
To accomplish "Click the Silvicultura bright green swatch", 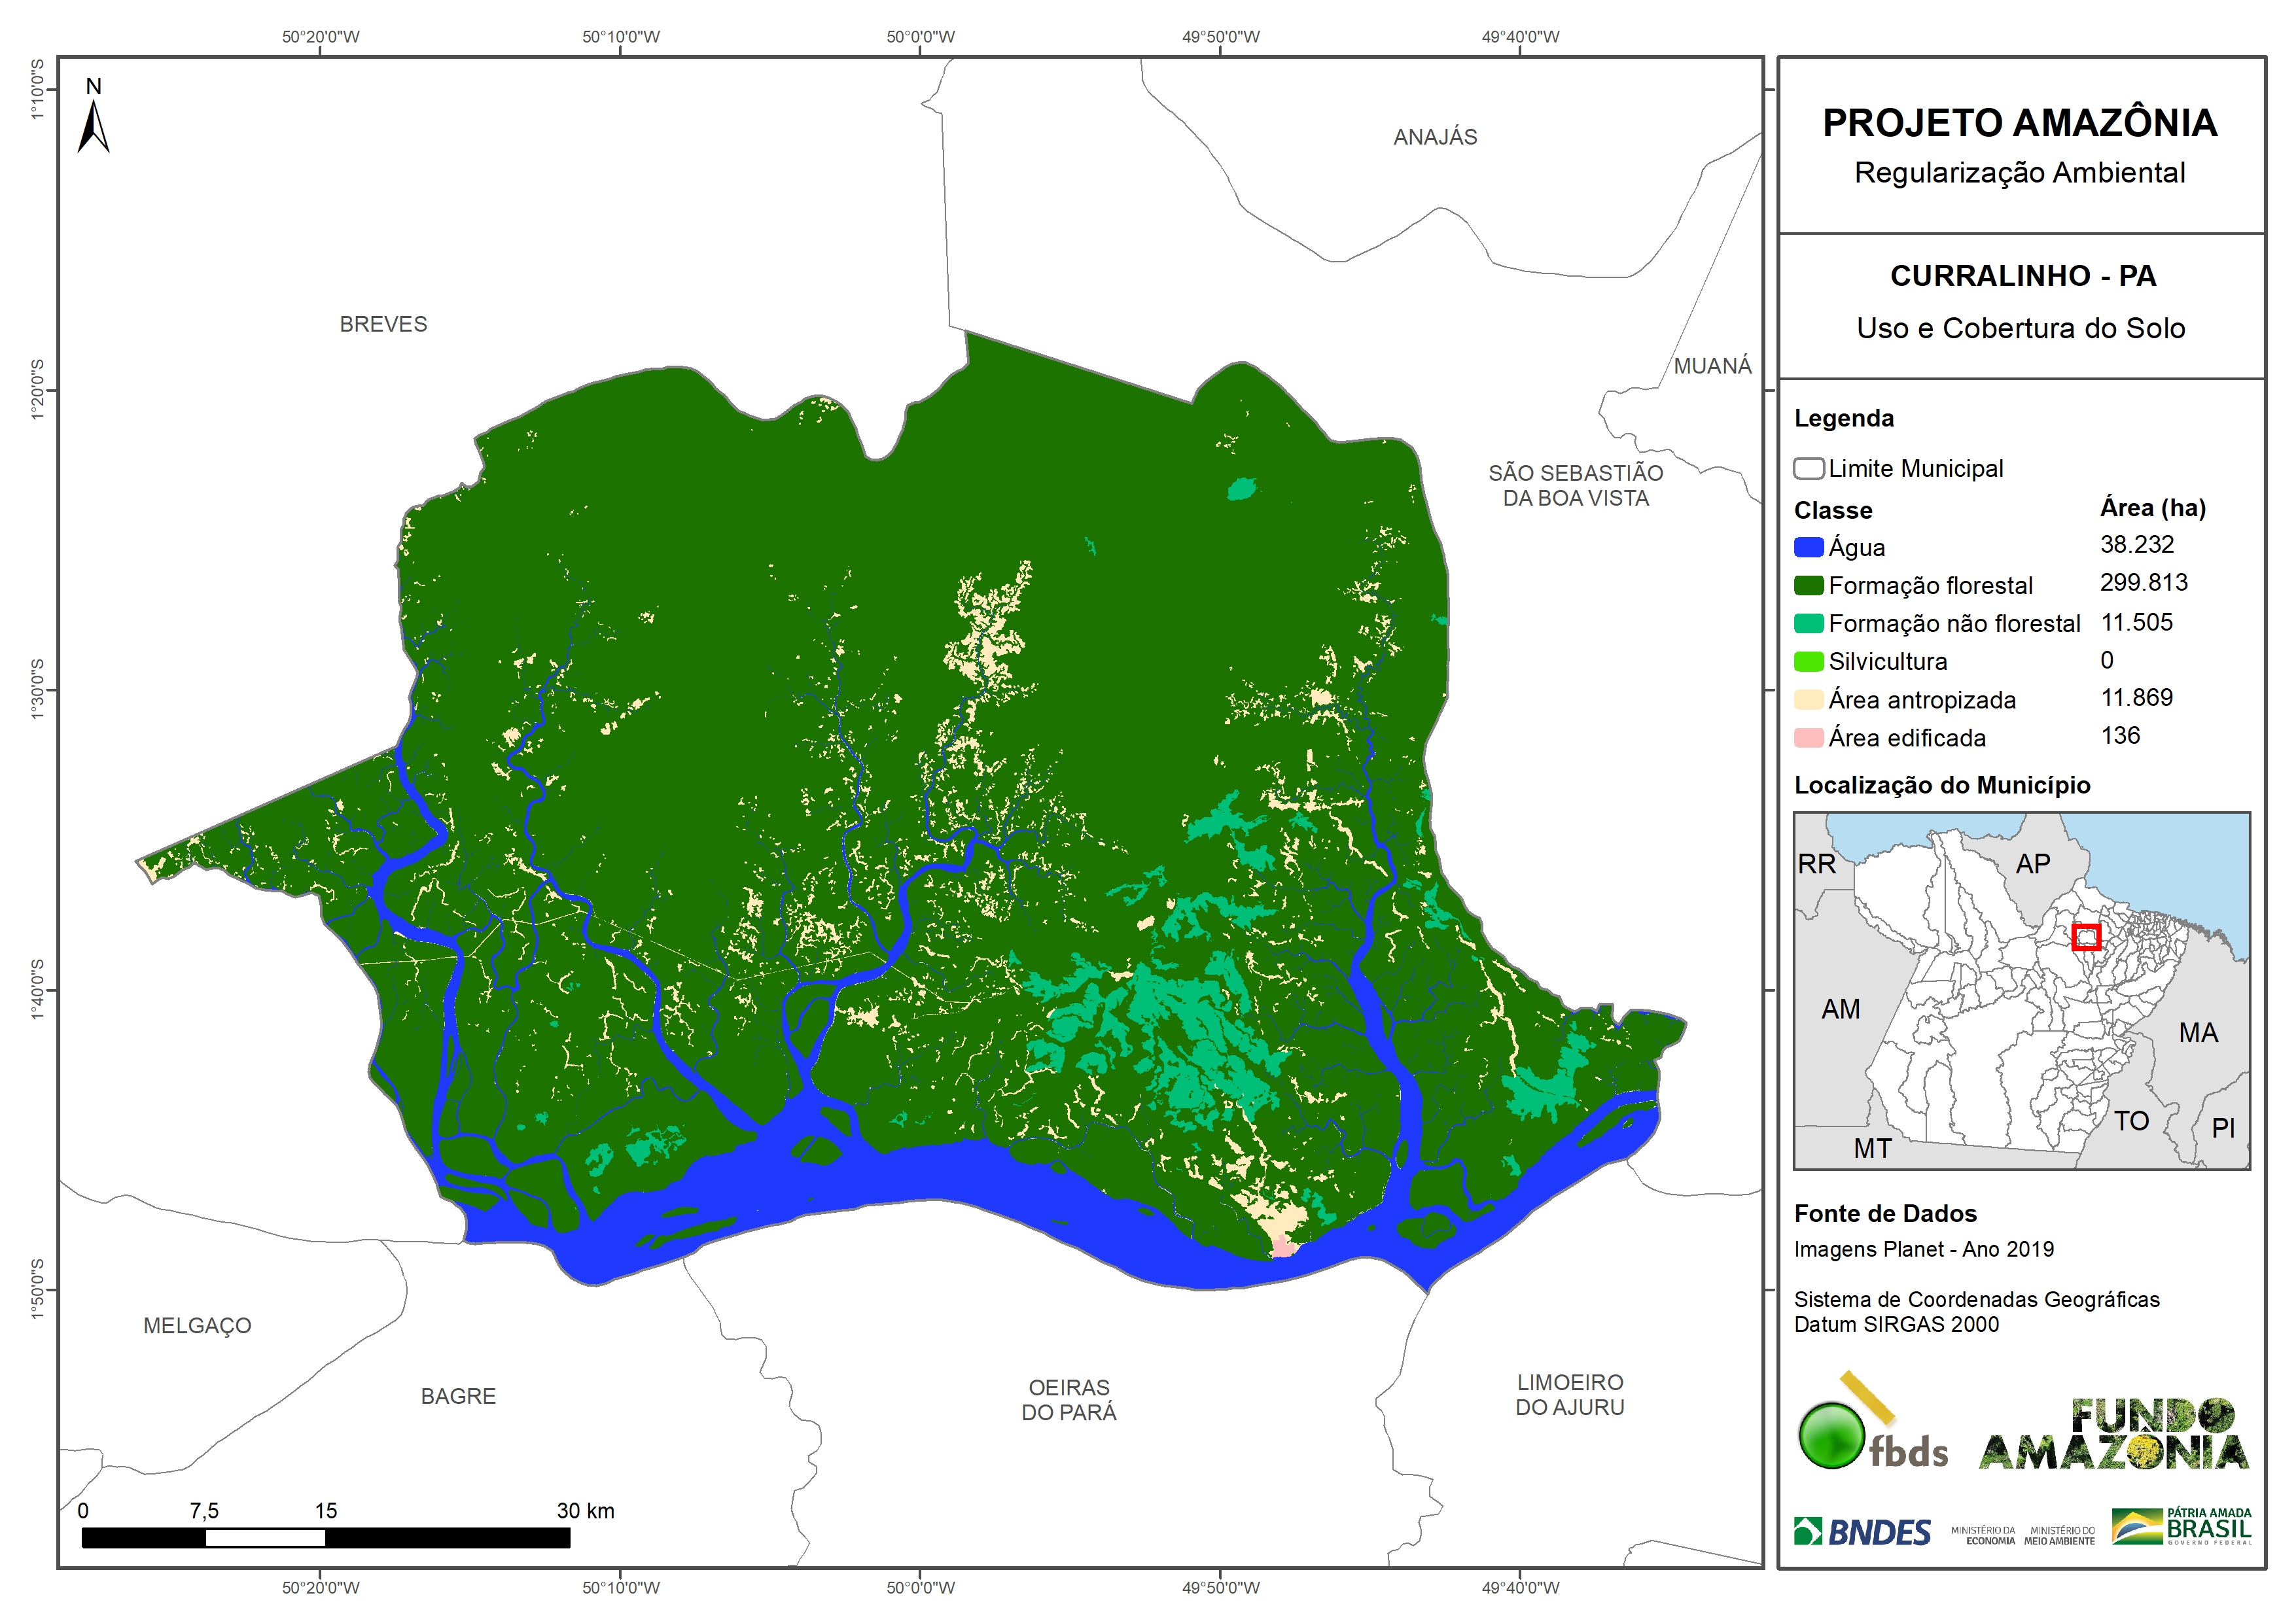I will point(1808,661).
